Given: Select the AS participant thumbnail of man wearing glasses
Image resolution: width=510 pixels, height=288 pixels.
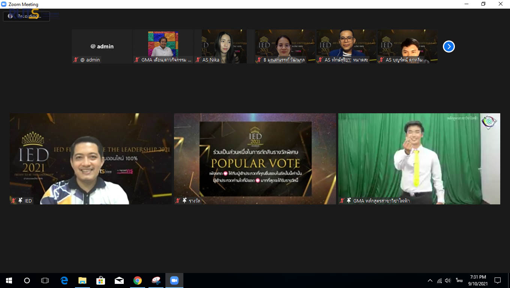Looking at the screenshot, I should pos(346,46).
